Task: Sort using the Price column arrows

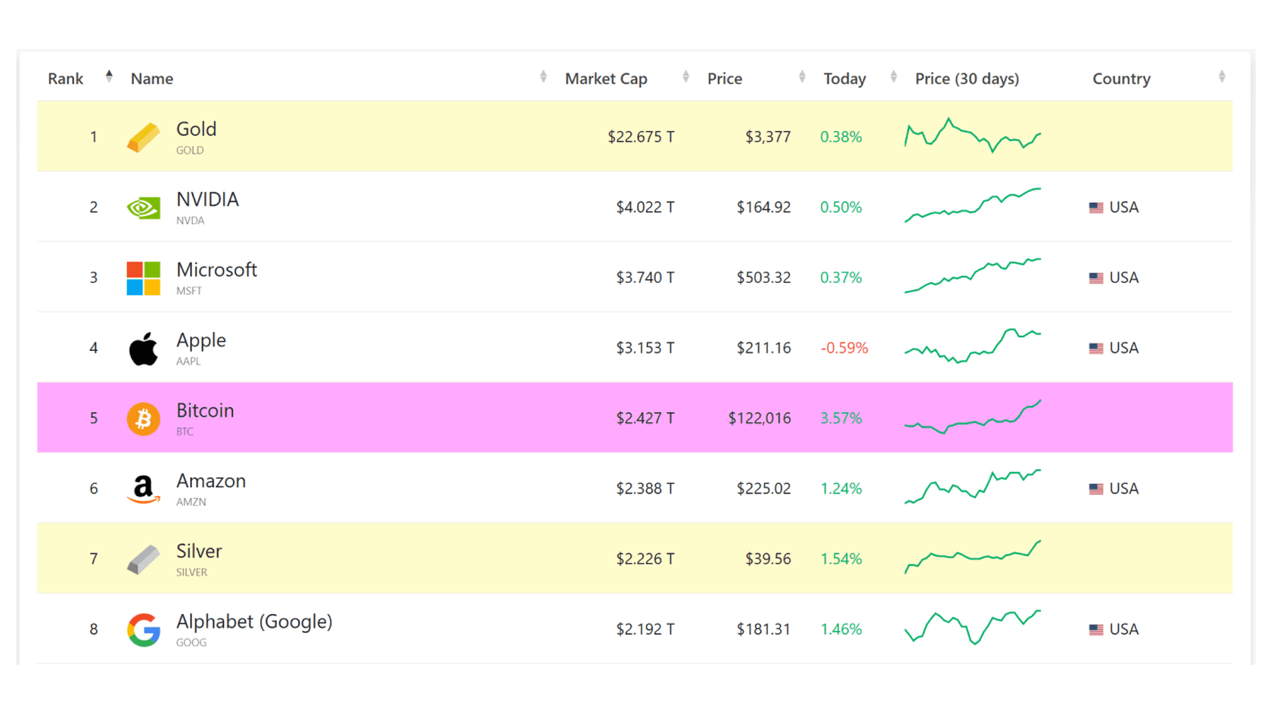Action: [802, 76]
